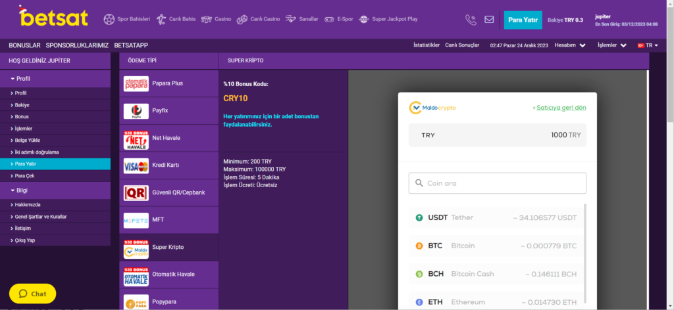Open the Spor Bahisleri section

(133, 19)
